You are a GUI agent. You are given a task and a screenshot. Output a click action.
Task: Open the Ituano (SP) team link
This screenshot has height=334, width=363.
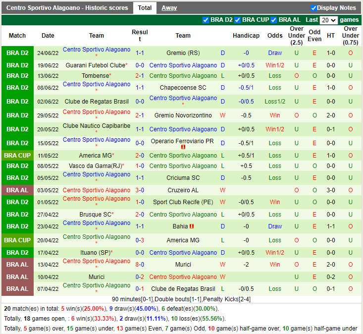pyautogui.click(x=95, y=253)
